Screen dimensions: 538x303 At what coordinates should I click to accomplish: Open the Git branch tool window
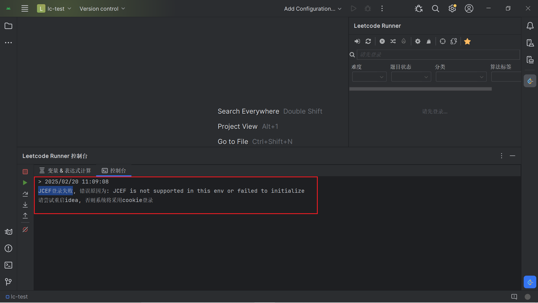[x=8, y=282]
